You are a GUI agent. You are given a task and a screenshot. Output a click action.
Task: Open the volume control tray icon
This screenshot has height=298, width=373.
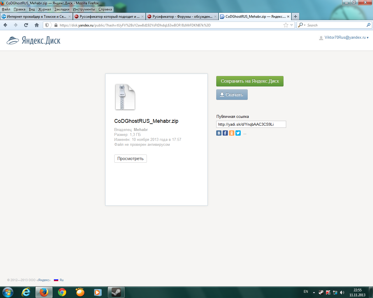click(x=342, y=292)
